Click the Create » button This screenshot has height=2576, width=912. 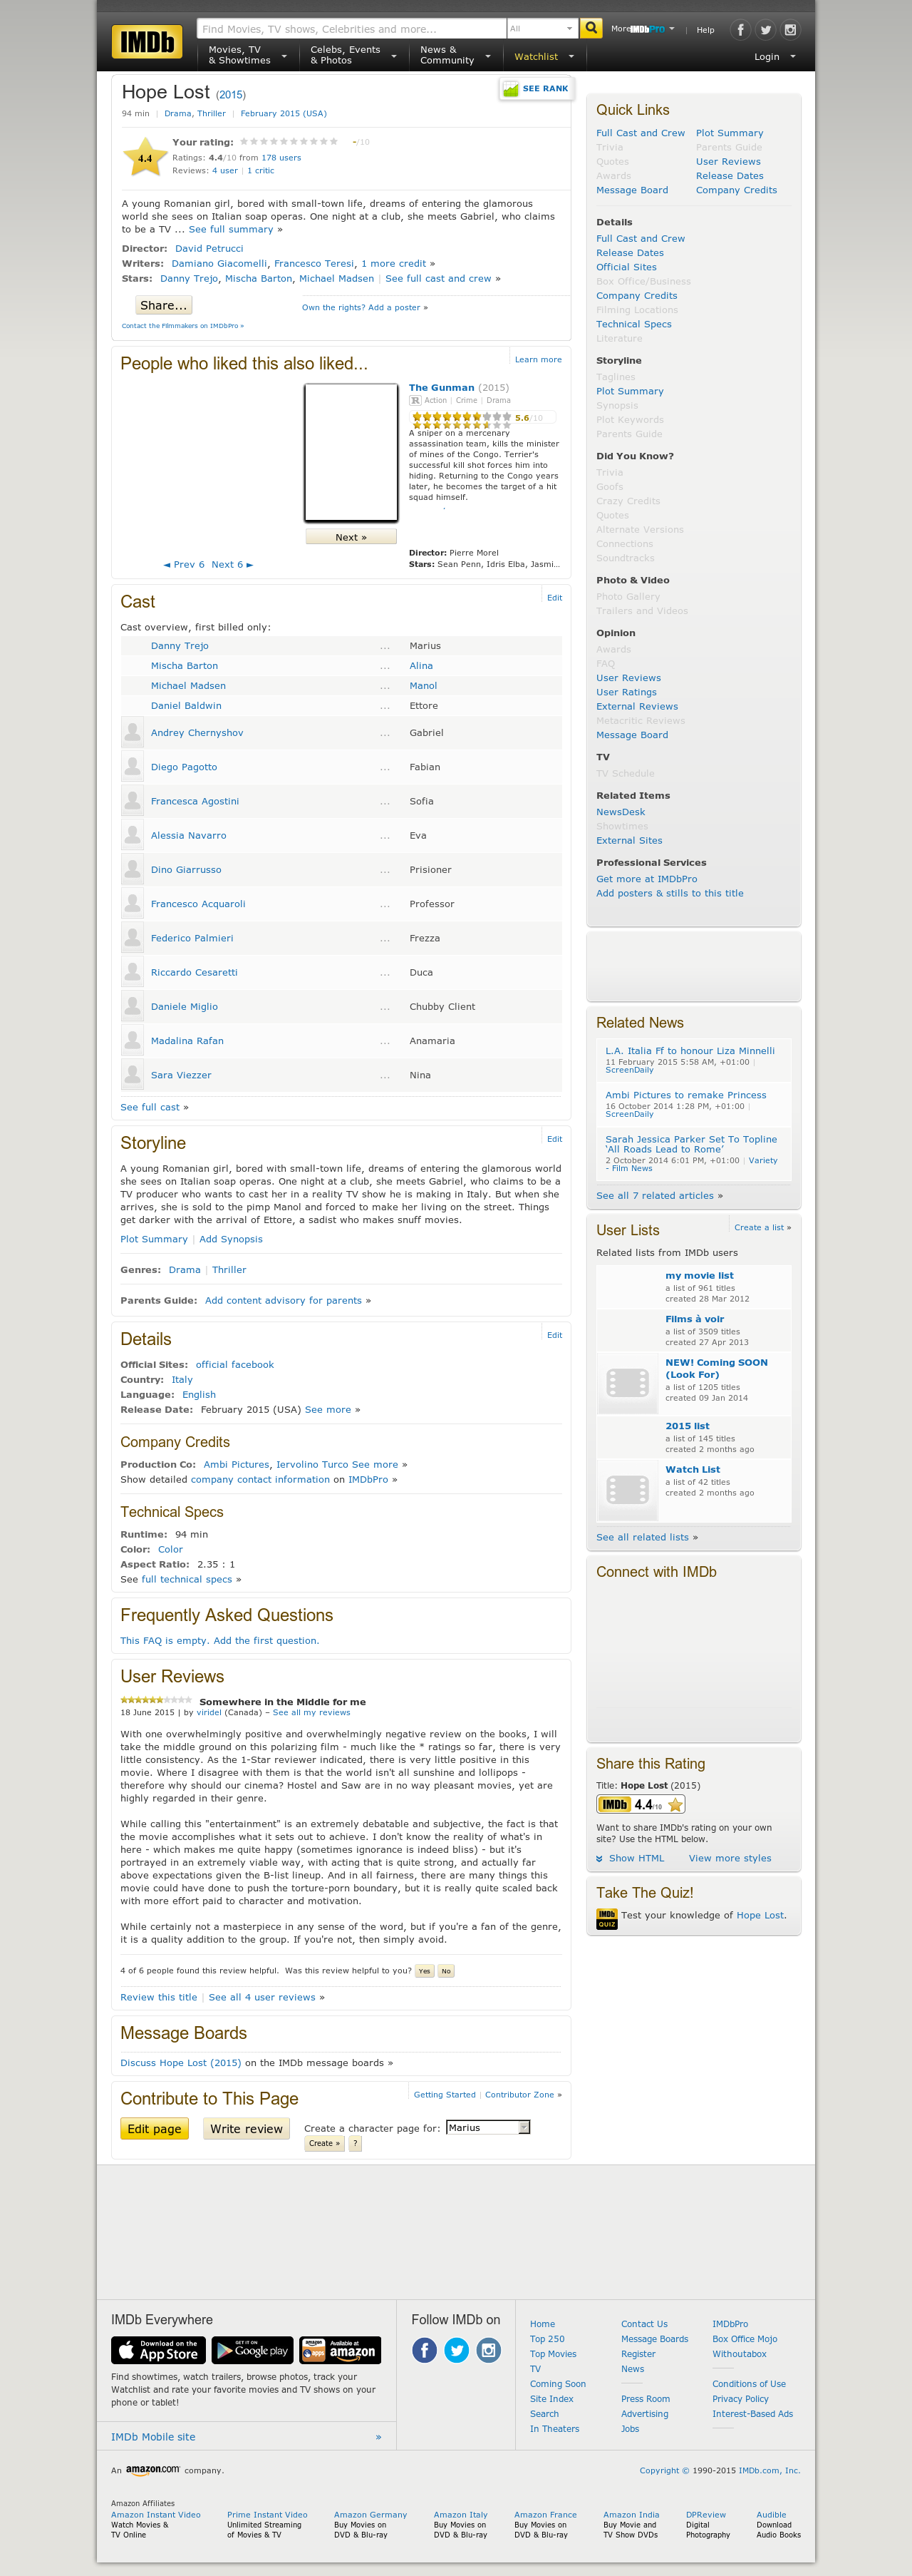(x=325, y=2143)
